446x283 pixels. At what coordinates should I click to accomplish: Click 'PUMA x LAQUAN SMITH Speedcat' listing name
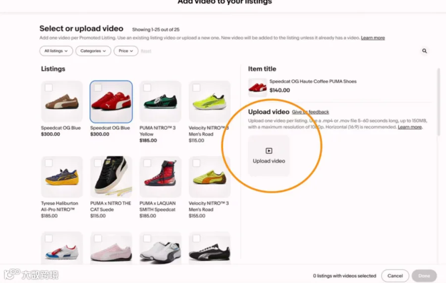(x=157, y=206)
